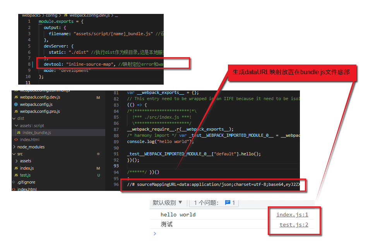Open the default levels dropdown in console
Screen dimensions: 368x245
click(167, 202)
